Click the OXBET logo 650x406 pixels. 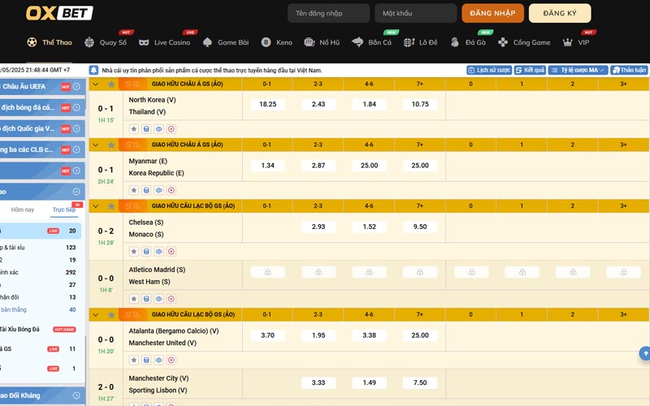pos(59,13)
